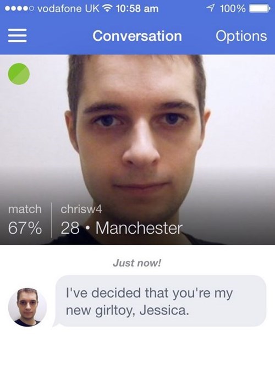Screen dimensions: 275x380
Task: Click the green online status indicator
Action: pyautogui.click(x=19, y=74)
